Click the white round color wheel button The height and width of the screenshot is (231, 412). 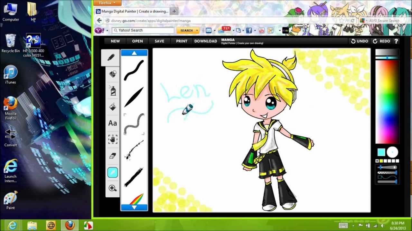click(392, 152)
